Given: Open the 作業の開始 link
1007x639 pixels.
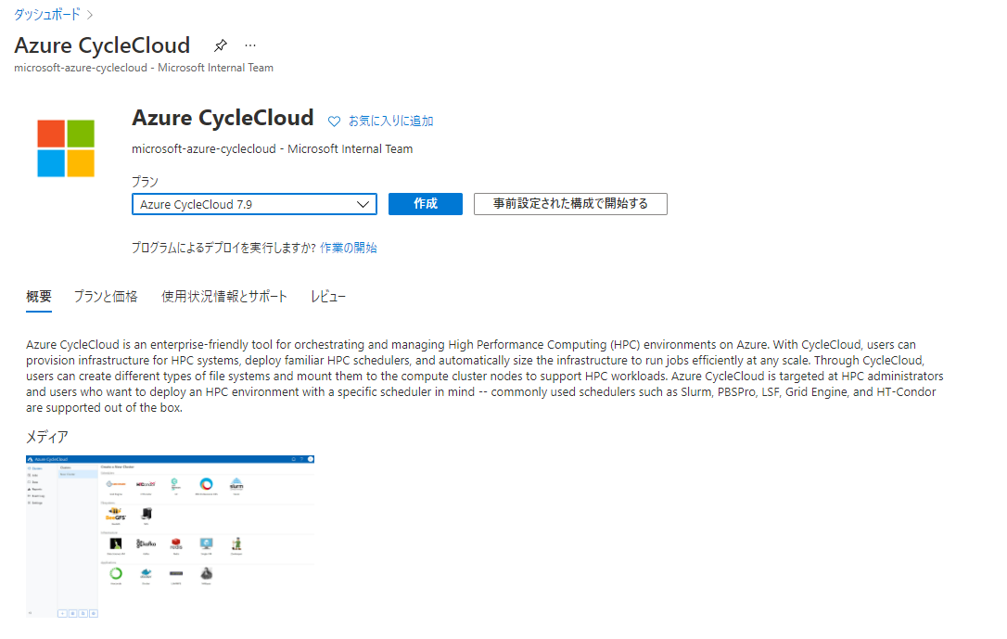Looking at the screenshot, I should [x=349, y=248].
